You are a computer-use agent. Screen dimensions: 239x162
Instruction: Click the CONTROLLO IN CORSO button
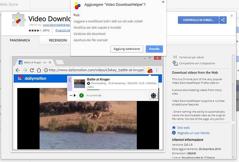click(x=198, y=20)
